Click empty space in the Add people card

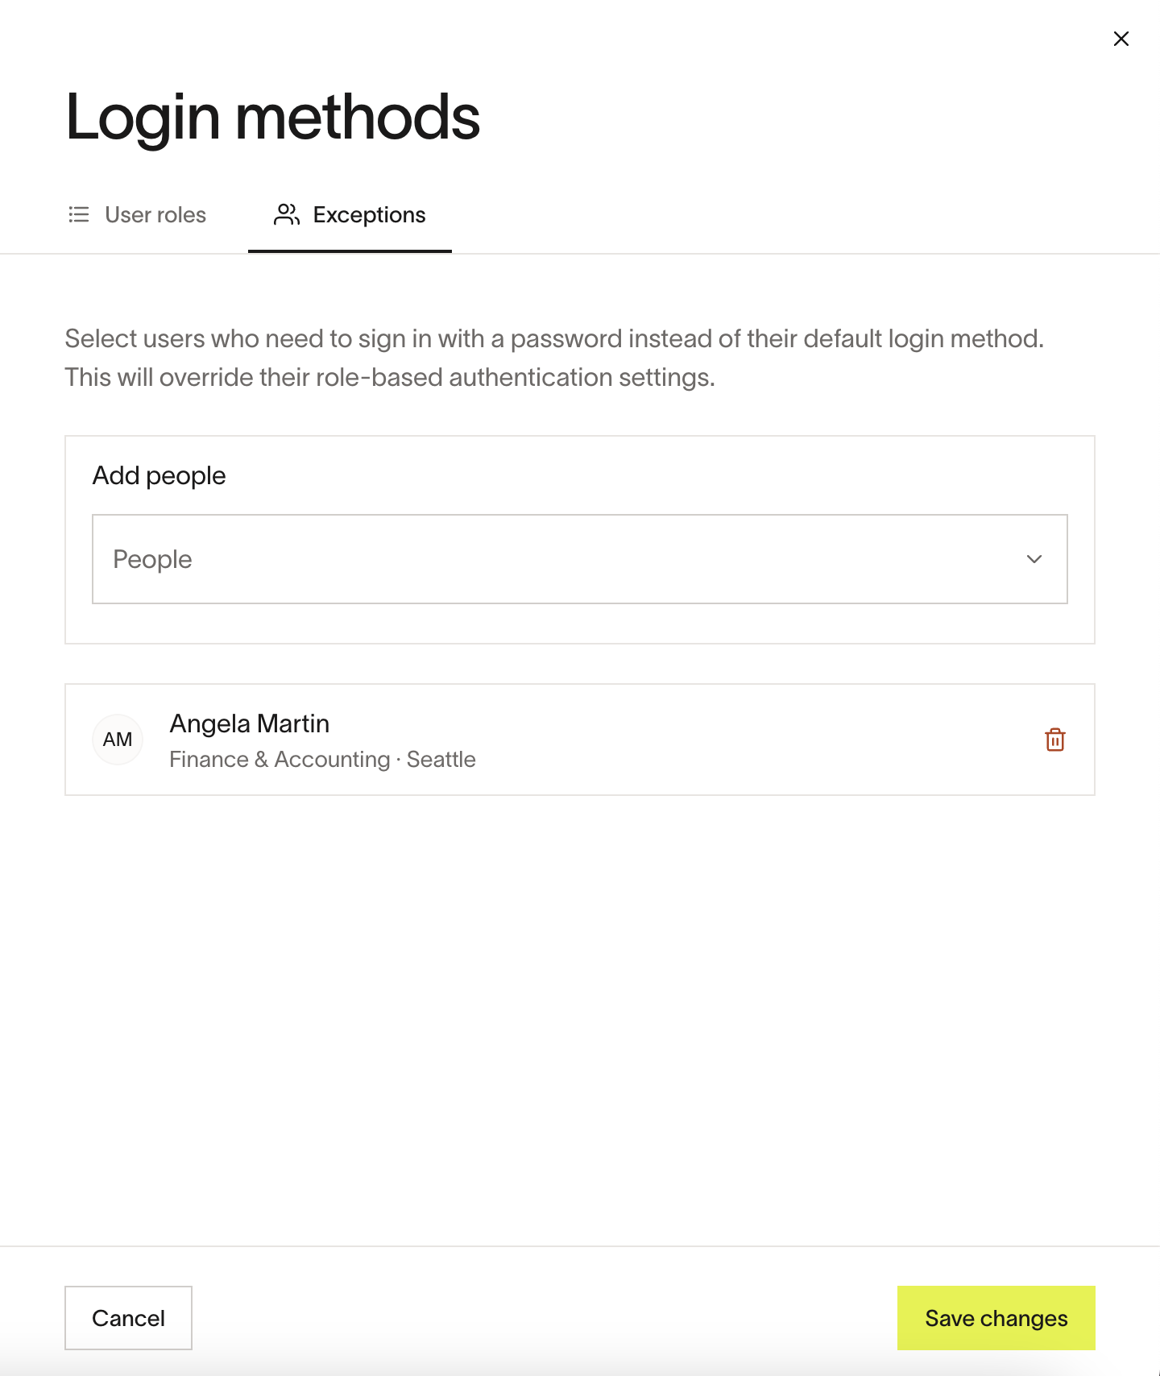coord(644,475)
